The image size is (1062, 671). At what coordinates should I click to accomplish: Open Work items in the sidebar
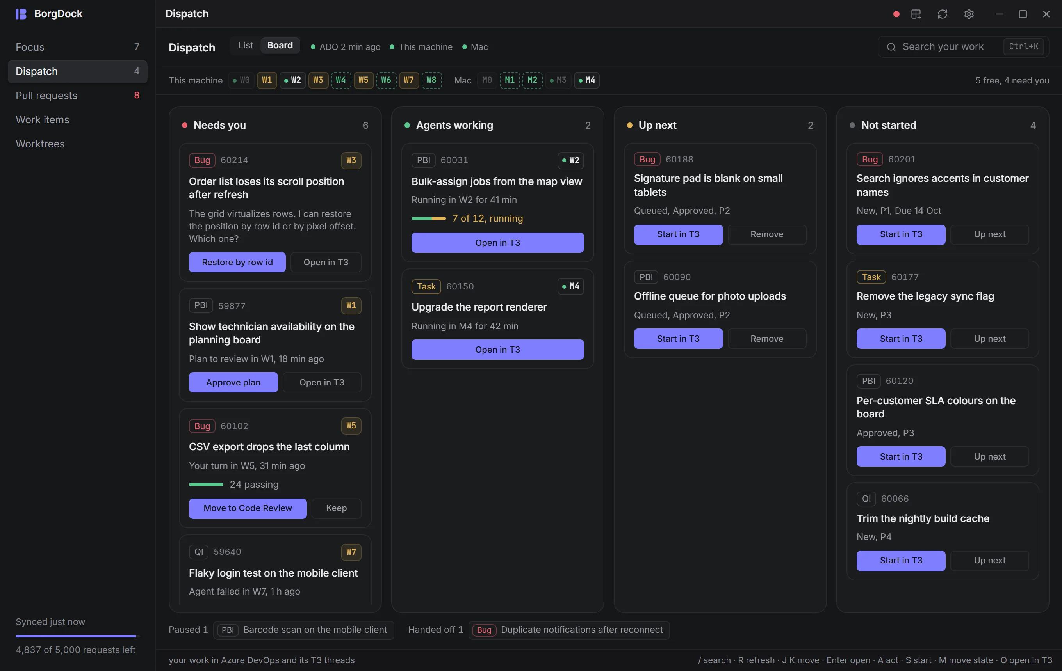coord(77,120)
